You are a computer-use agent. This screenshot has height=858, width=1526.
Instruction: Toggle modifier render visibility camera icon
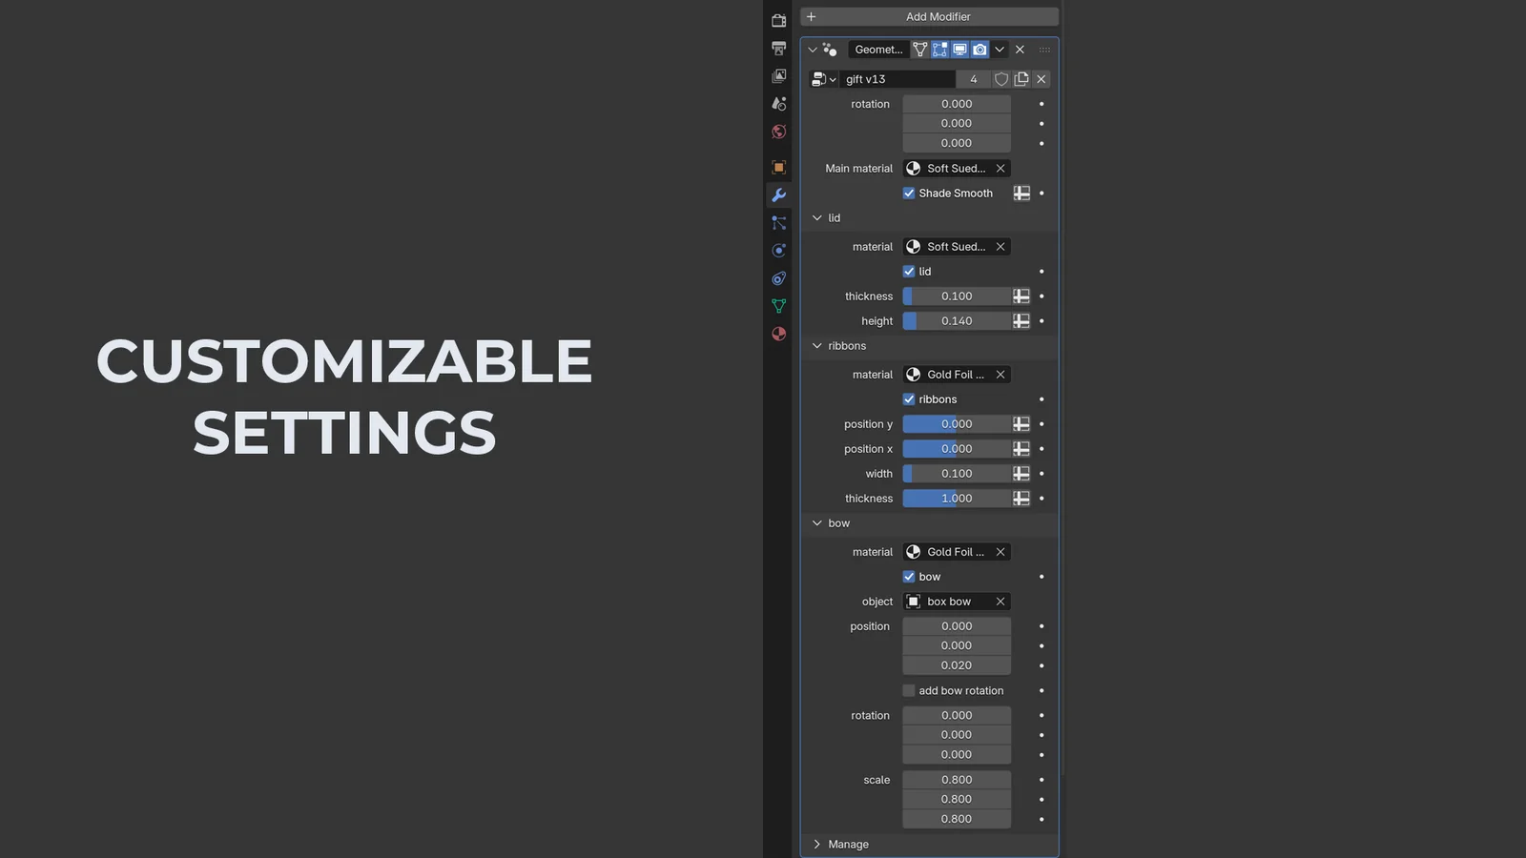point(980,50)
